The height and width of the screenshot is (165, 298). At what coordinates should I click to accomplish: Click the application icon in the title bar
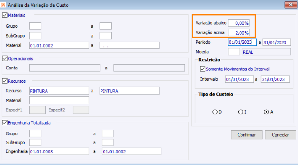click(x=3, y=5)
